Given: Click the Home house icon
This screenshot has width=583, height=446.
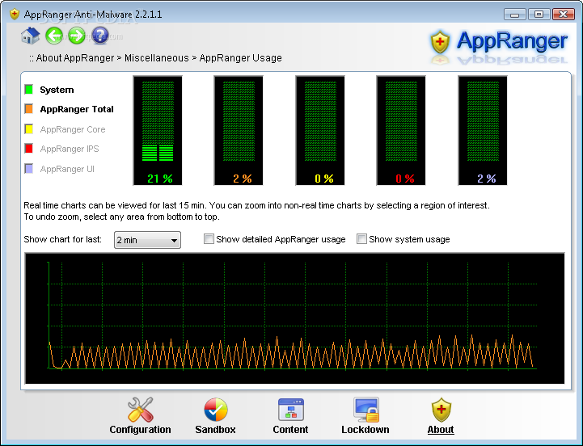Looking at the screenshot, I should pyautogui.click(x=30, y=36).
